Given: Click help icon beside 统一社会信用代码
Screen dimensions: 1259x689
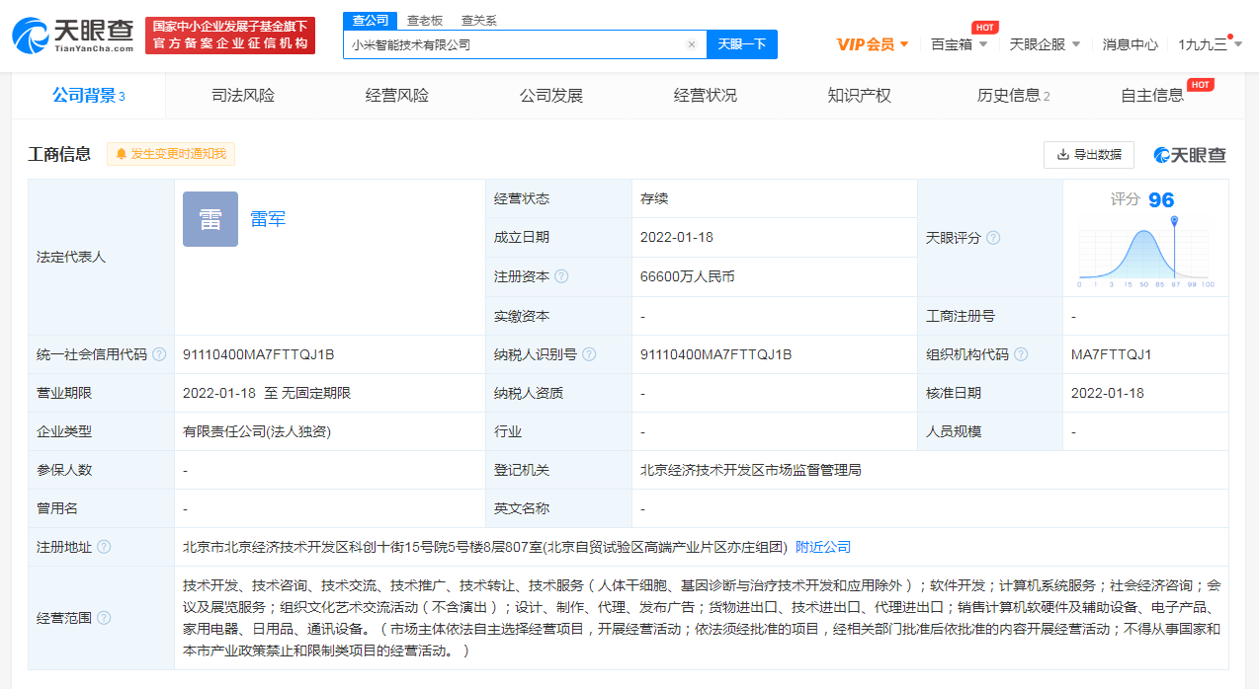Looking at the screenshot, I should tap(159, 354).
